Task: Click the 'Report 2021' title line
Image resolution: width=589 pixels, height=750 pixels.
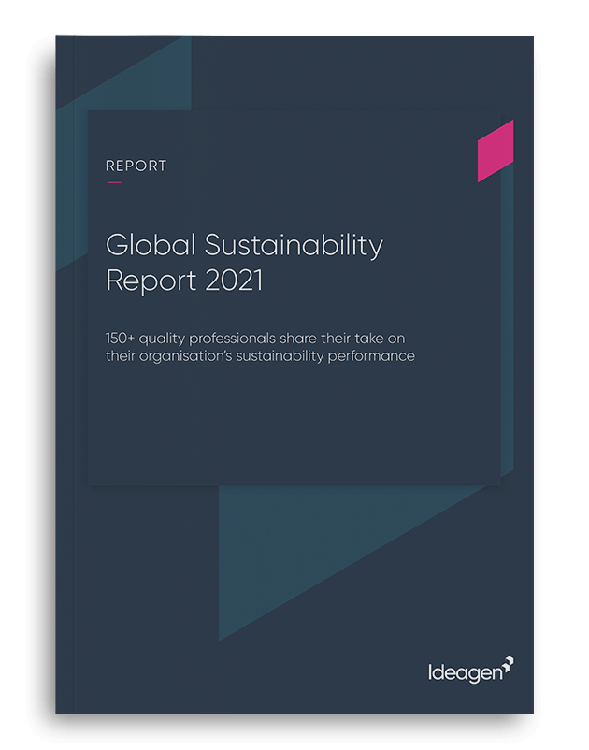Action: [x=184, y=281]
